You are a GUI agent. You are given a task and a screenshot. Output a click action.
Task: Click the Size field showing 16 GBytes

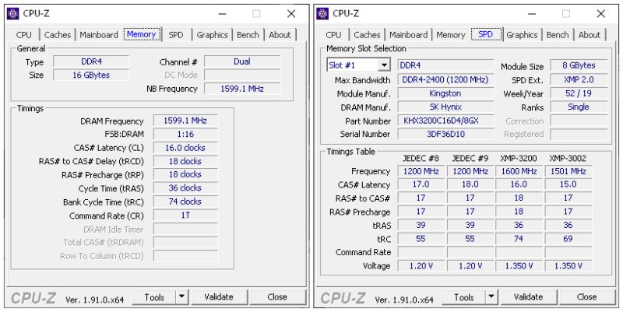(x=91, y=75)
